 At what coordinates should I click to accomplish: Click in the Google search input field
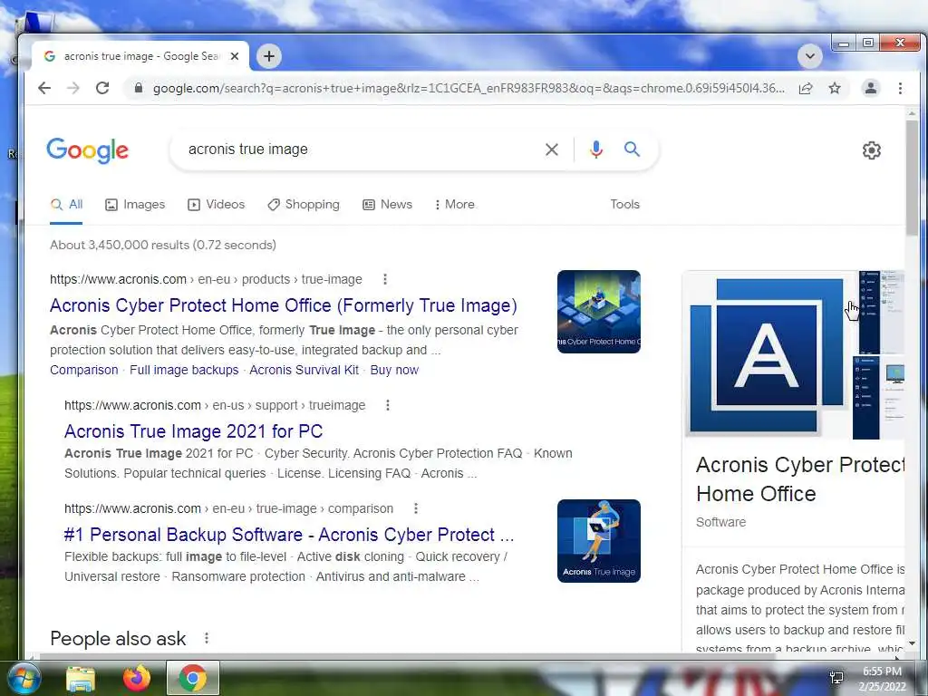coord(361,150)
